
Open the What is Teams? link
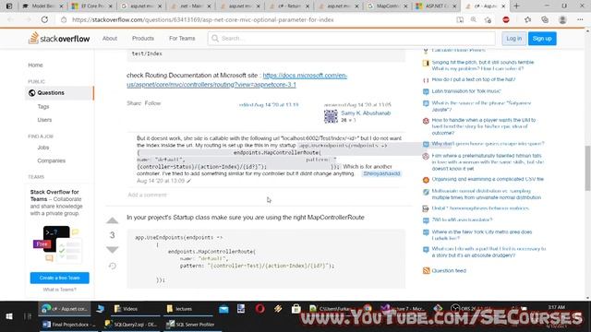coord(59,290)
